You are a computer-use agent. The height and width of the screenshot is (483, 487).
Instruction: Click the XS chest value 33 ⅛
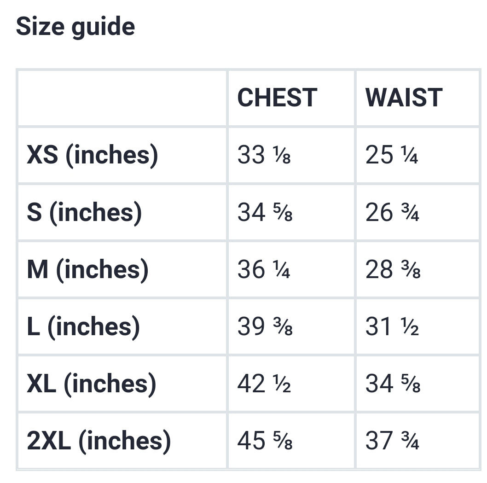(264, 155)
